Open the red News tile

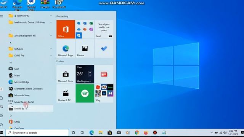coord(104,74)
